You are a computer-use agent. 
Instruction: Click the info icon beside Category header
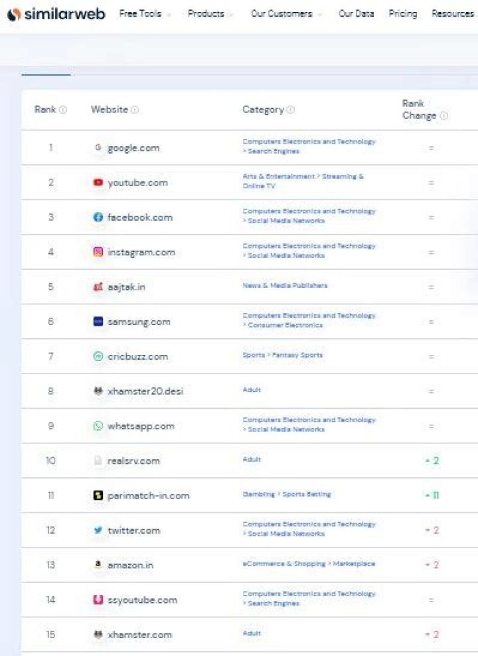pos(291,110)
